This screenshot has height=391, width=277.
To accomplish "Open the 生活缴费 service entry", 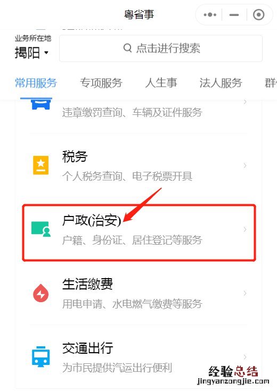I will click(x=138, y=293).
